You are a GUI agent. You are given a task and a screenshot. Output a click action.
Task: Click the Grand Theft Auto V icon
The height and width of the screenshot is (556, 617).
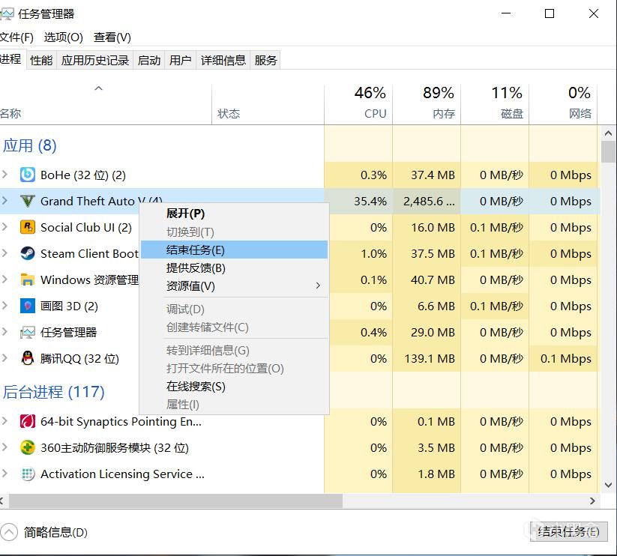27,201
